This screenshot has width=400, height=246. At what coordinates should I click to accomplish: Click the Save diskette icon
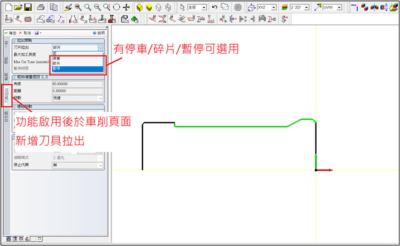[28, 7]
